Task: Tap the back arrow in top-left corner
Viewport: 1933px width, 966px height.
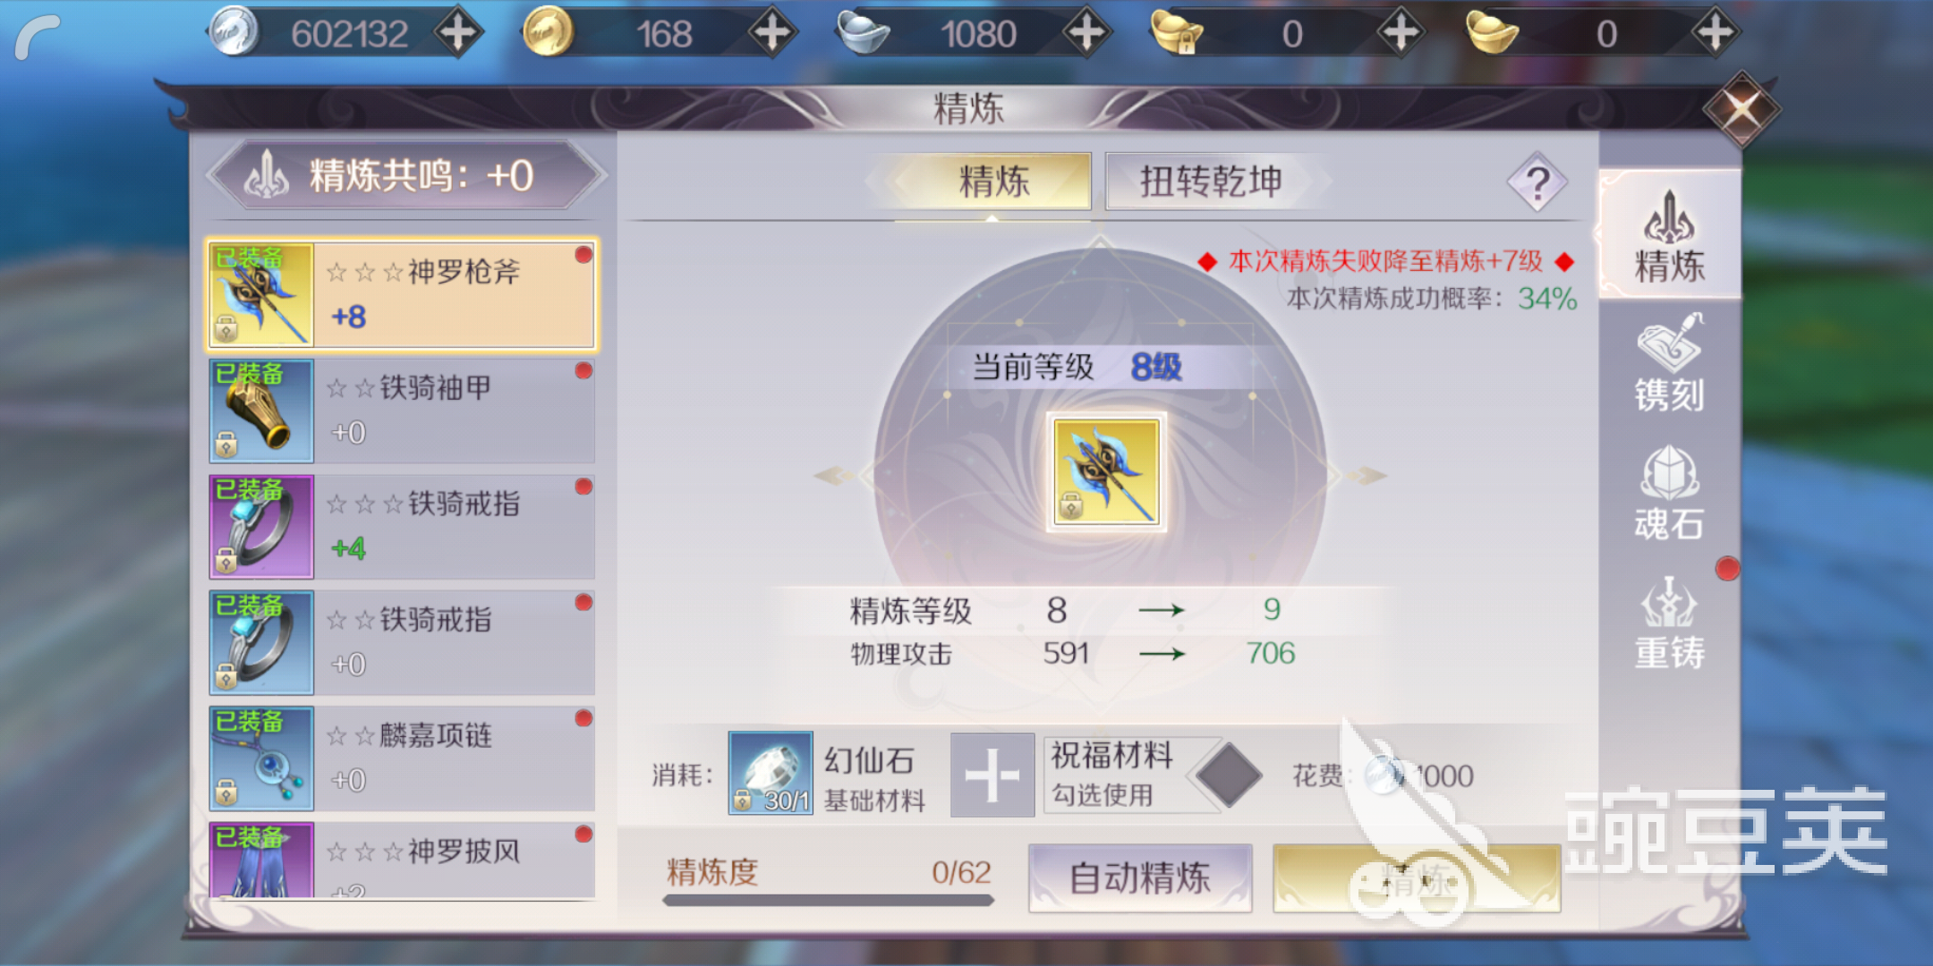Action: 38,36
